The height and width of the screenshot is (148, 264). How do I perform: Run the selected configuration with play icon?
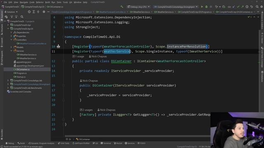click(x=202, y=7)
